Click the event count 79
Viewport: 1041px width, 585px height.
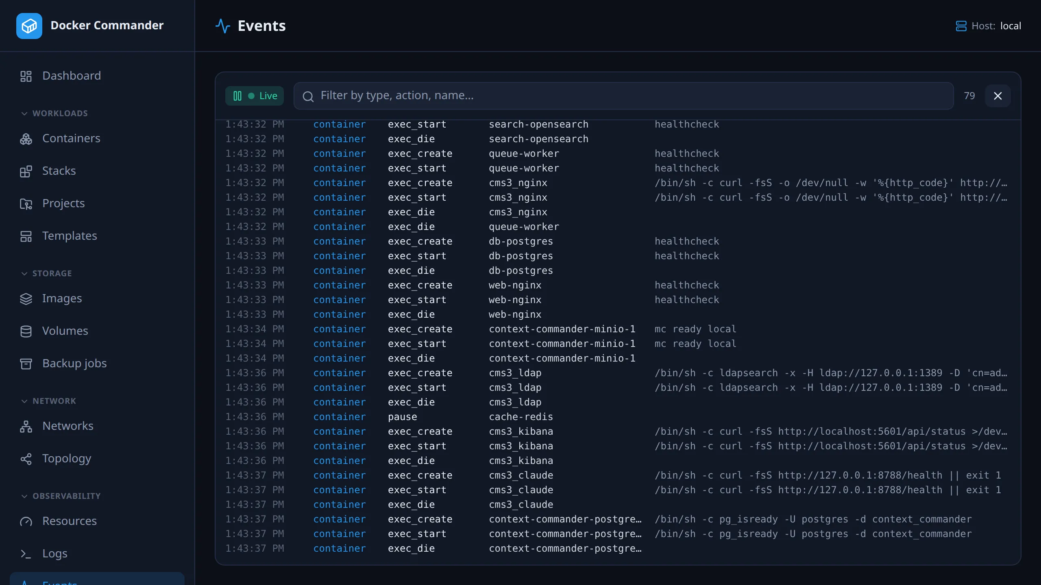coord(969,96)
